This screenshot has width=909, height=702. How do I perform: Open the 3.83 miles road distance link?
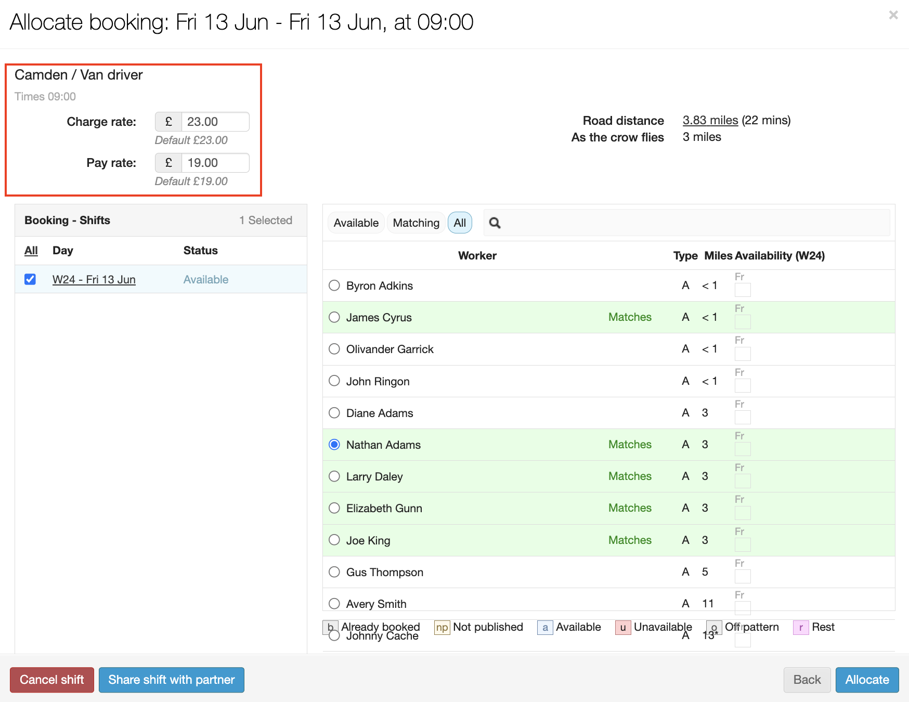tap(710, 120)
